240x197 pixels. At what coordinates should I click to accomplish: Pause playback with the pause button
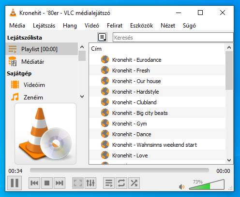(15, 183)
